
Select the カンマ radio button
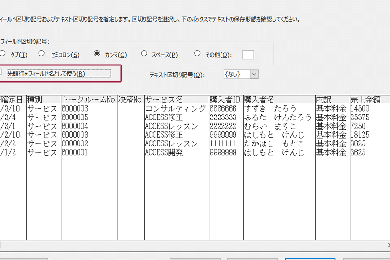click(x=97, y=54)
